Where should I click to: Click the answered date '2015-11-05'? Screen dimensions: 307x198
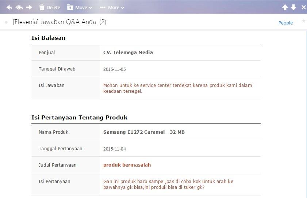tap(115, 69)
